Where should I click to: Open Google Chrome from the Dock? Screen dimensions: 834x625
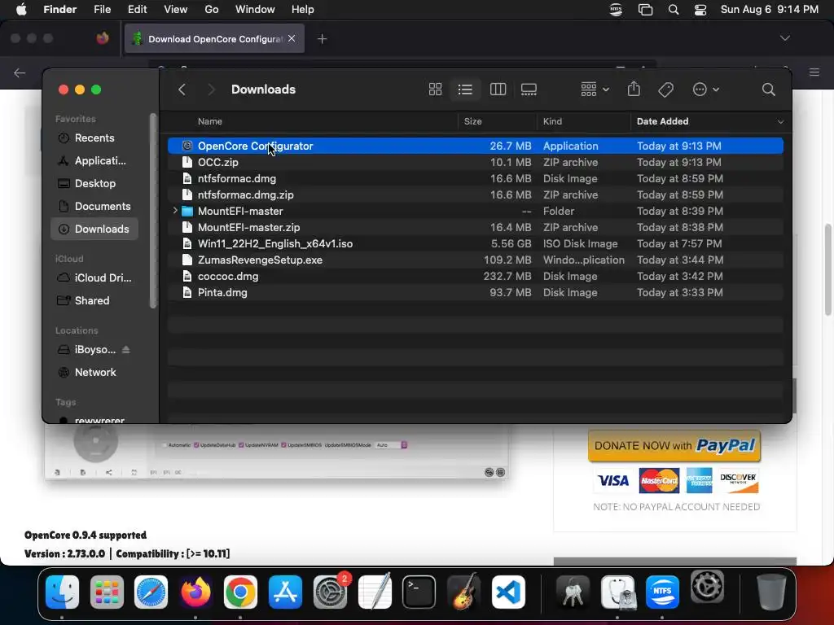tap(240, 592)
